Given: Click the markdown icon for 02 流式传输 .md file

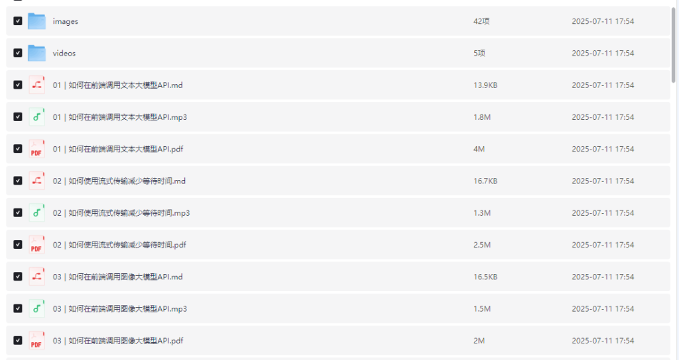Looking at the screenshot, I should [36, 181].
